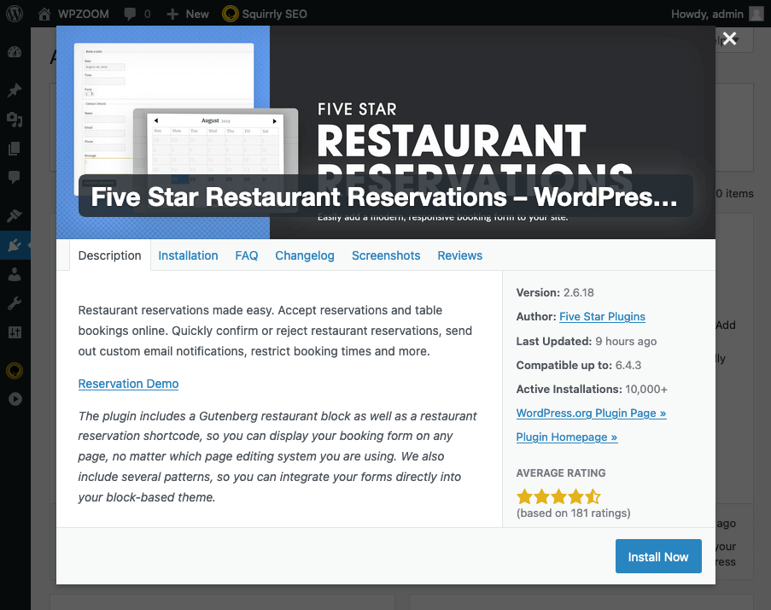This screenshot has height=610, width=771.
Task: Open Dashboard from the sidebar
Action: [x=15, y=52]
